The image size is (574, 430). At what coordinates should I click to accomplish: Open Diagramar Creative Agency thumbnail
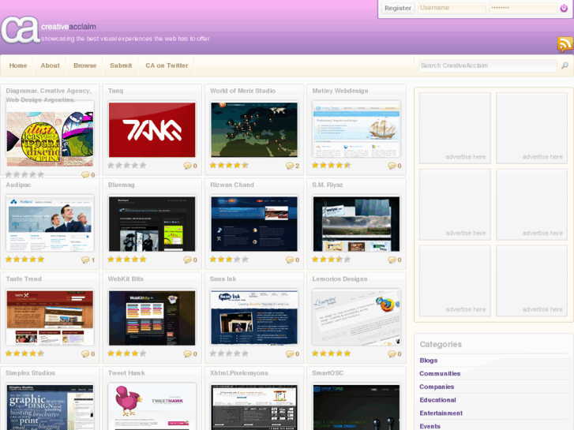50,139
